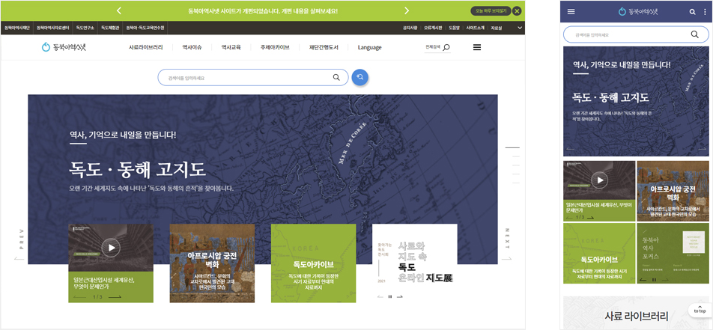Click search icon in mobile header
713x330 pixels.
[x=693, y=12]
